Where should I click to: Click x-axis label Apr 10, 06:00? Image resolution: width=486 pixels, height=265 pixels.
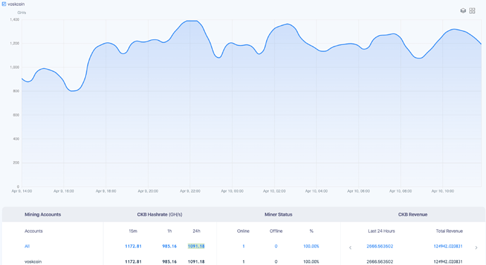359,191
